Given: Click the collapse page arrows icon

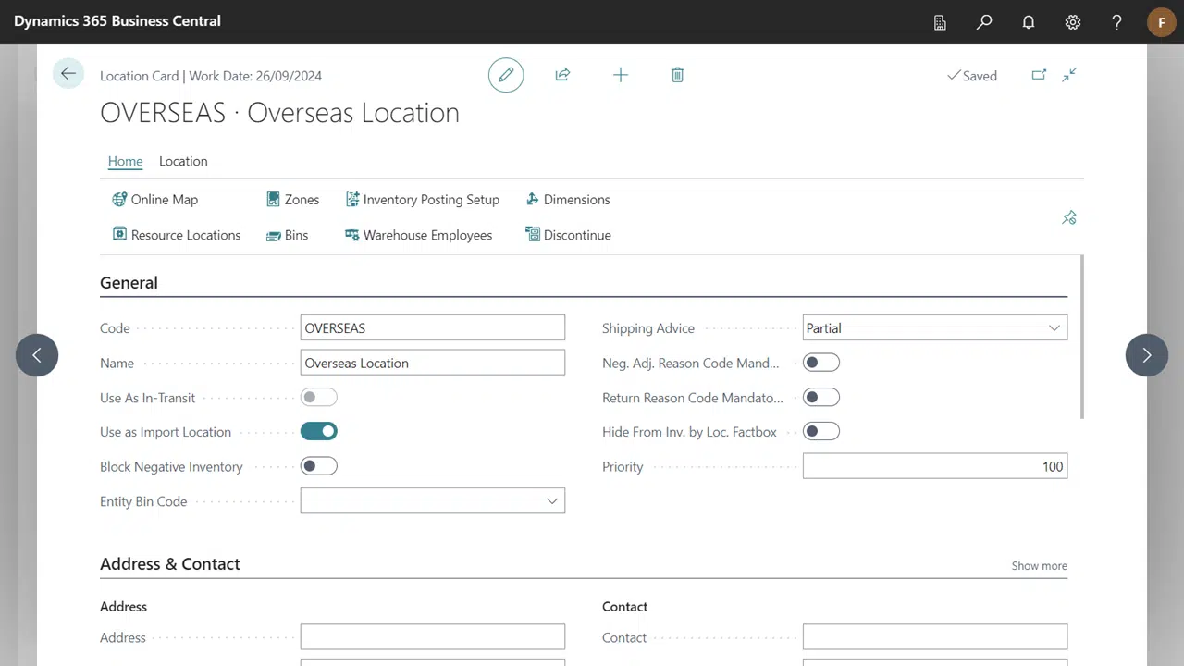Looking at the screenshot, I should tap(1069, 75).
